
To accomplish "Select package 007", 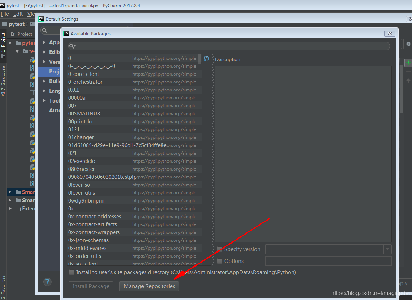I will pyautogui.click(x=134, y=106).
